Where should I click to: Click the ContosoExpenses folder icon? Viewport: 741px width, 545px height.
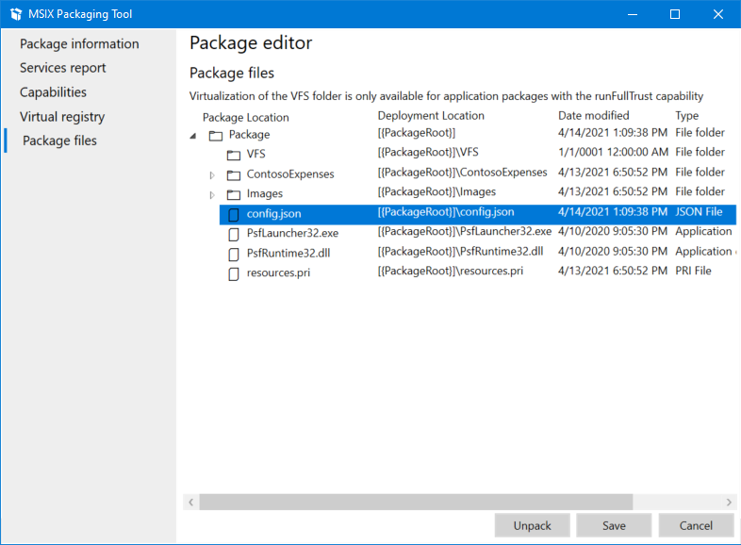coord(234,175)
